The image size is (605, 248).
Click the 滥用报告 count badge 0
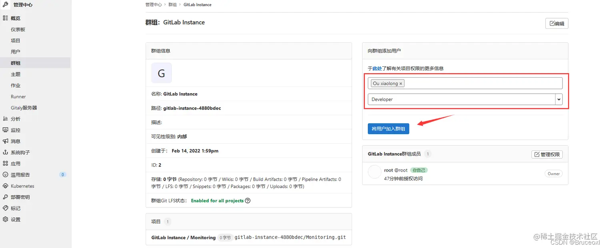click(x=63, y=175)
